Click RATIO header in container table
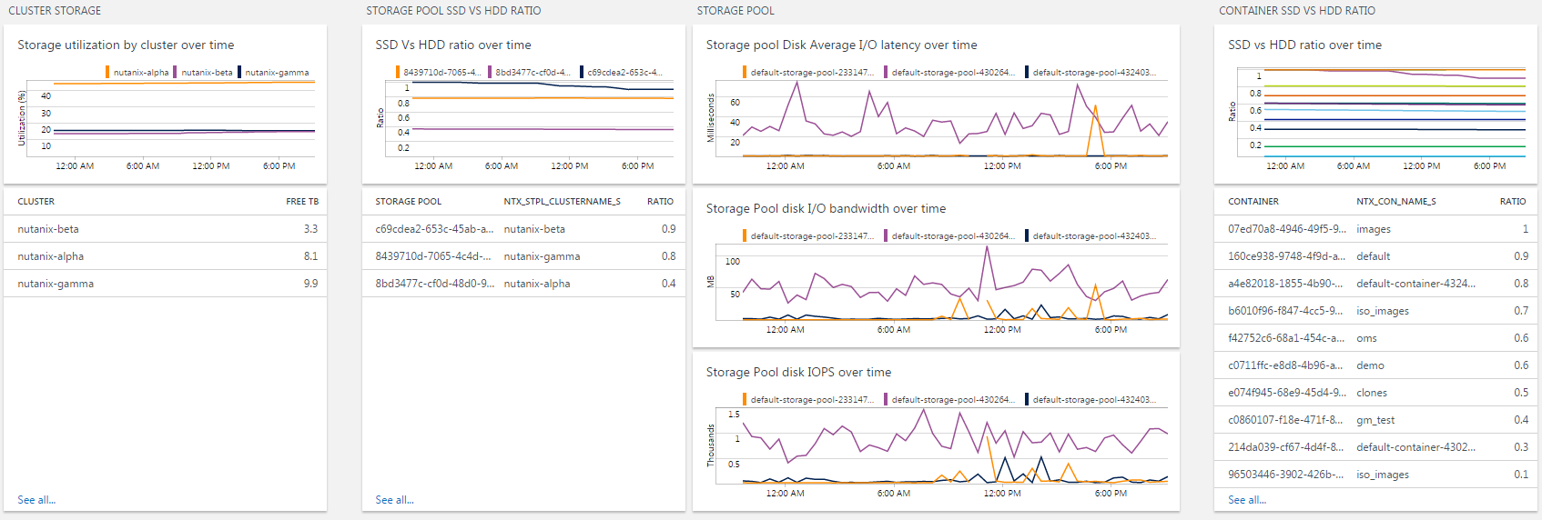This screenshot has height=520, width=1542. pos(1513,202)
